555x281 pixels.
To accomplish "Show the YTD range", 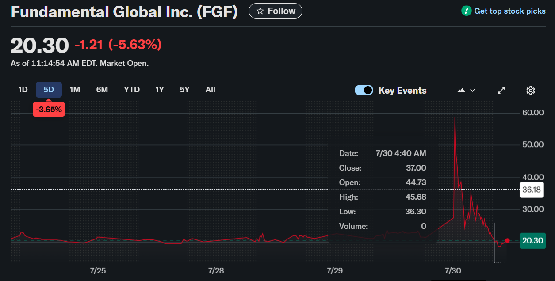I will [x=132, y=90].
